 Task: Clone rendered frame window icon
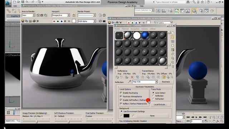[30, 21]
